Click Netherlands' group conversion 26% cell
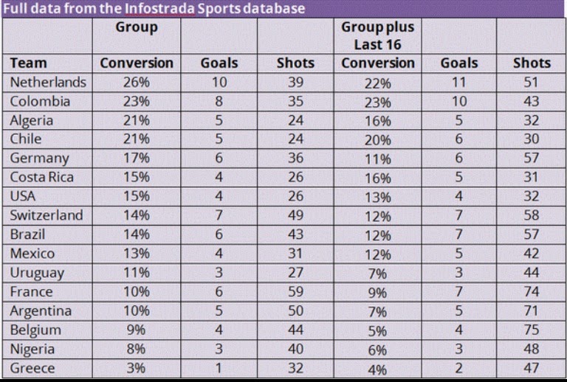Screen dimensions: 567x382 (x=136, y=82)
